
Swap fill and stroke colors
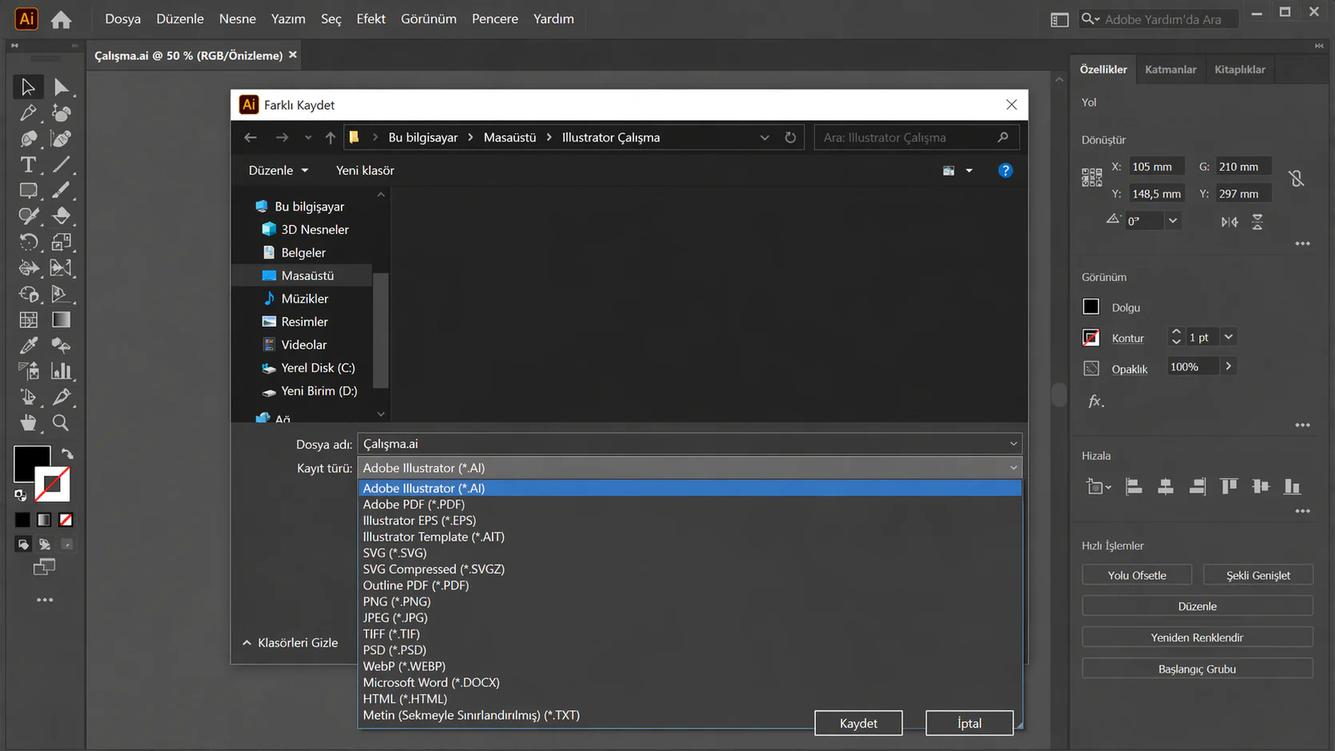coord(68,453)
